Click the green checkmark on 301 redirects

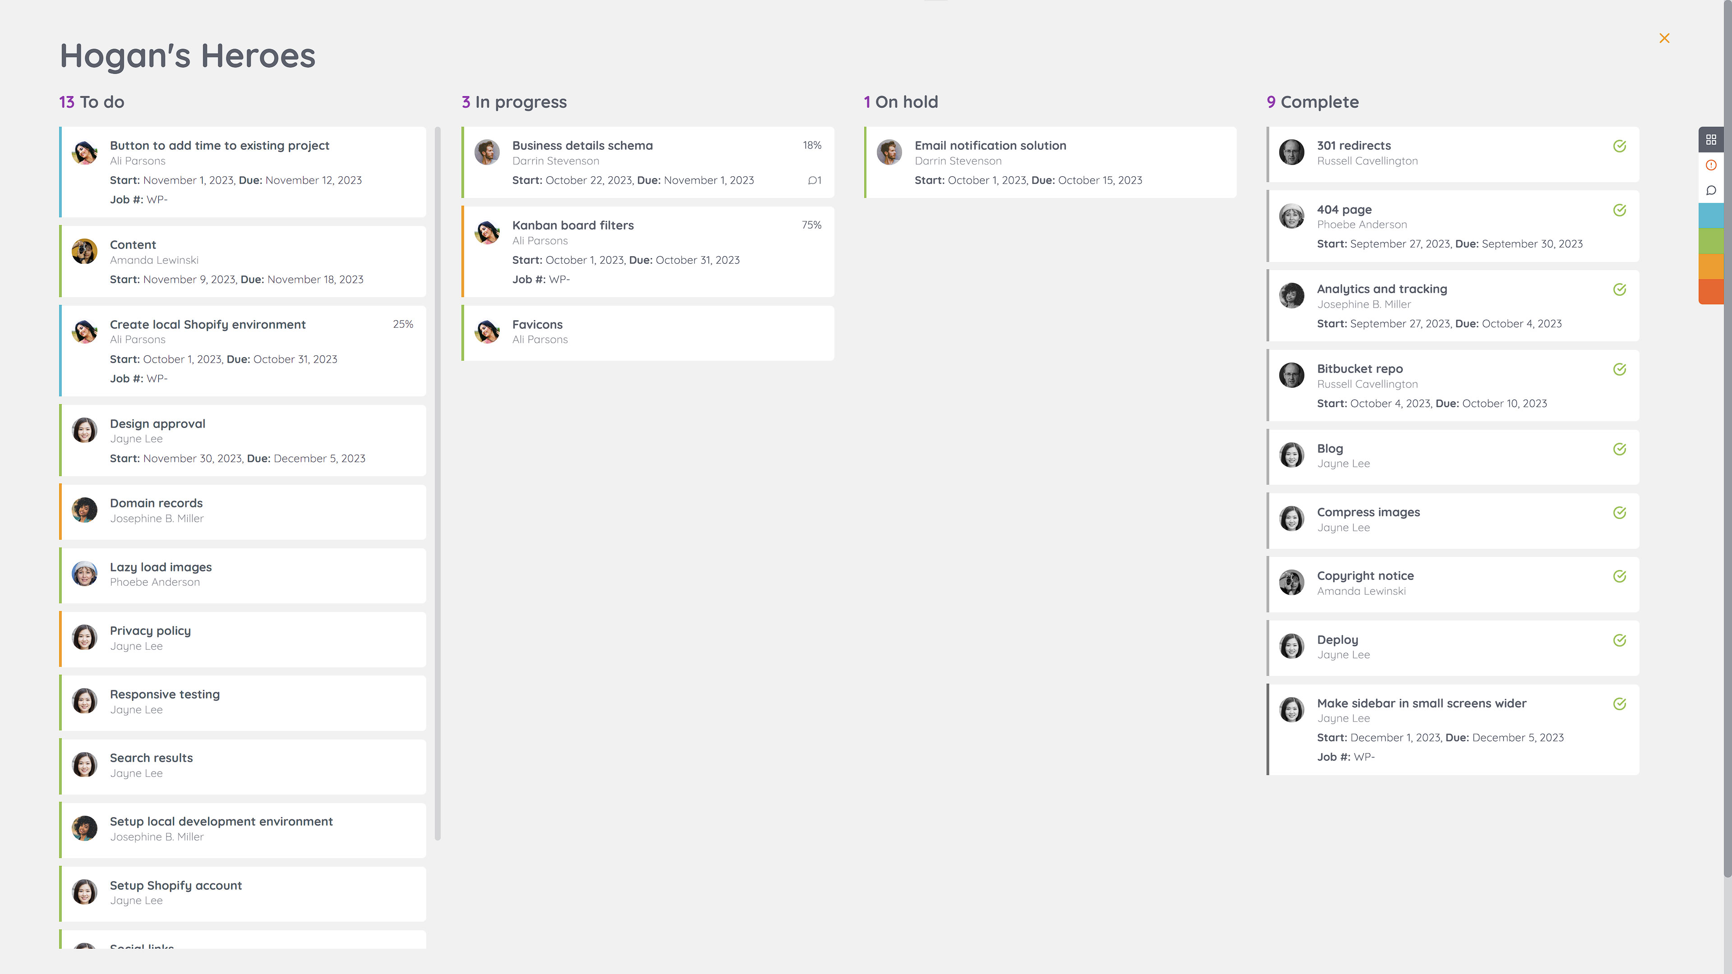(x=1620, y=145)
